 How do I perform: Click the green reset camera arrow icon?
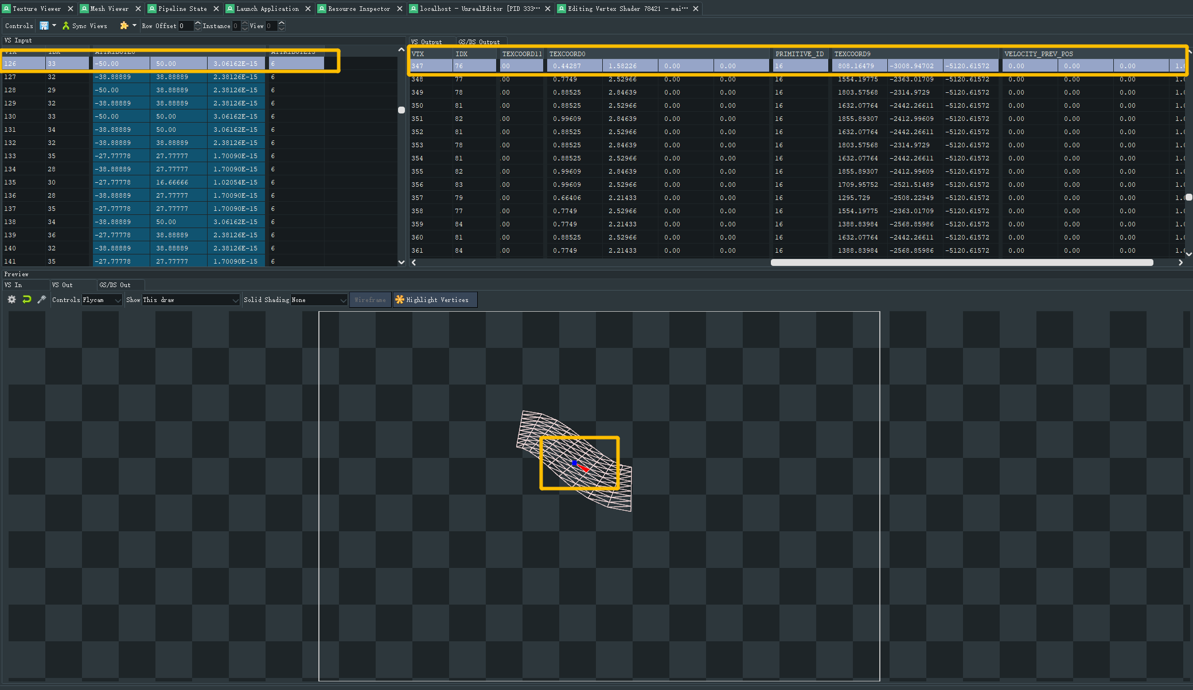[26, 300]
